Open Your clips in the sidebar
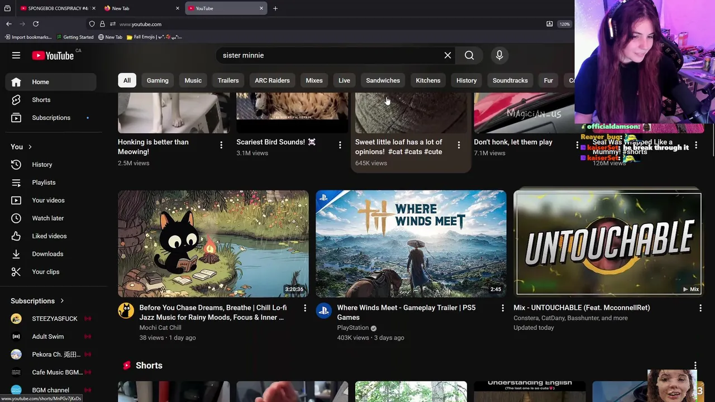Screen dimensions: 715x402 (51, 272)
